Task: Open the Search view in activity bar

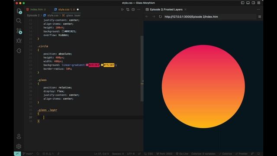Action: pyautogui.click(x=19, y=21)
